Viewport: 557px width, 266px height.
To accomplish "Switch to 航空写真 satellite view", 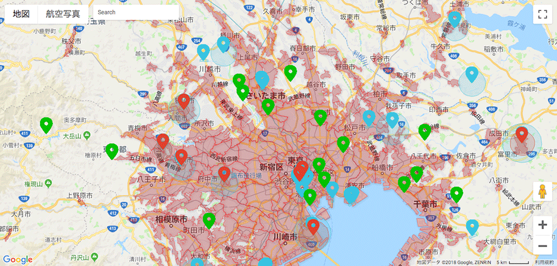I will coord(64,13).
